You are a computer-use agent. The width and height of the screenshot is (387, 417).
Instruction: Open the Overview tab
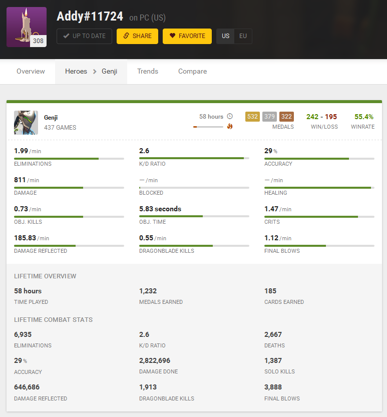click(x=31, y=71)
